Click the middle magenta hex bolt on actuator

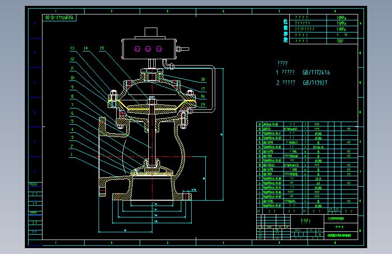[x=148, y=49]
